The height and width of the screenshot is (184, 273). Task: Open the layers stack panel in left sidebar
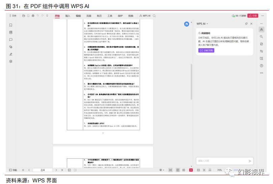pos(11,61)
